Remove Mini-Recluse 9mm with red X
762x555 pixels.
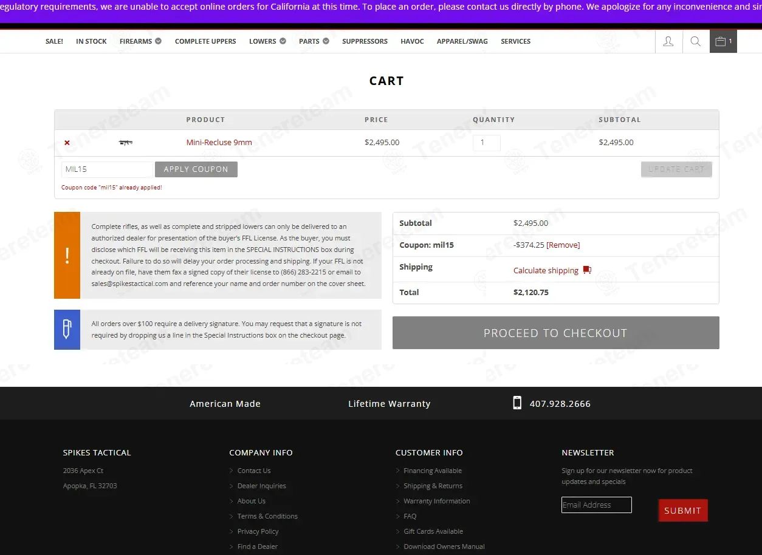67,143
